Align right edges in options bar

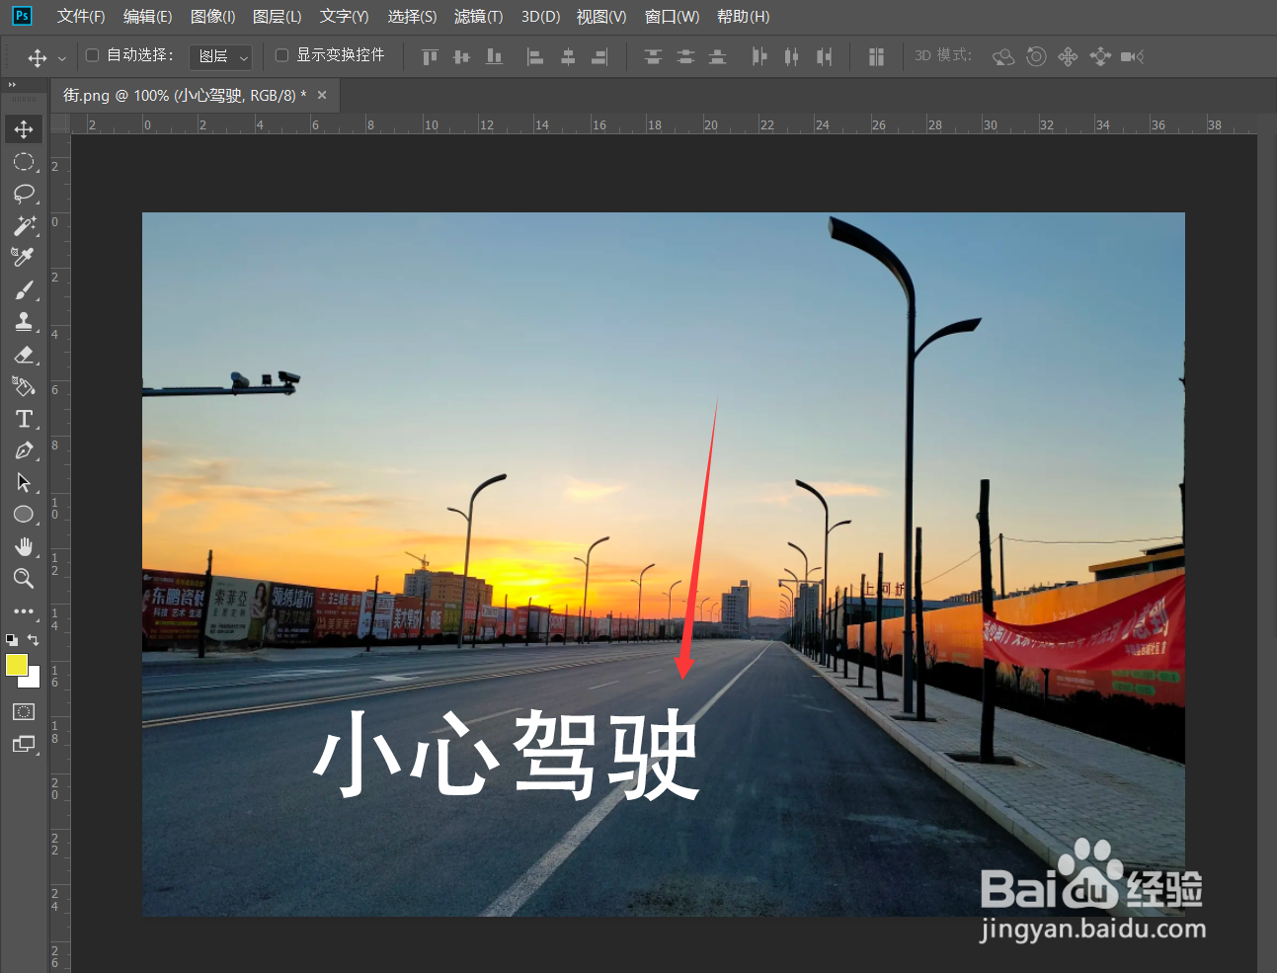click(599, 56)
